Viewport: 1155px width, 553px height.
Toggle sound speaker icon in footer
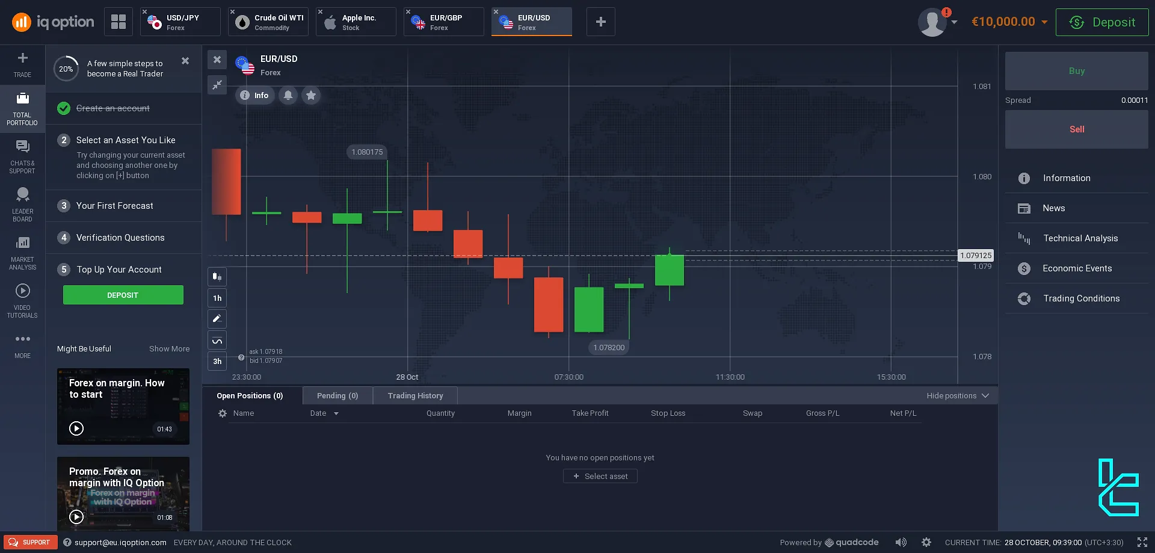pyautogui.click(x=901, y=542)
